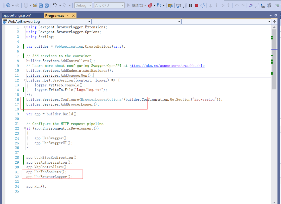The width and height of the screenshot is (281, 204).
Task: Click on UseBrowserLogger in the code
Action: pyautogui.click(x=50, y=177)
